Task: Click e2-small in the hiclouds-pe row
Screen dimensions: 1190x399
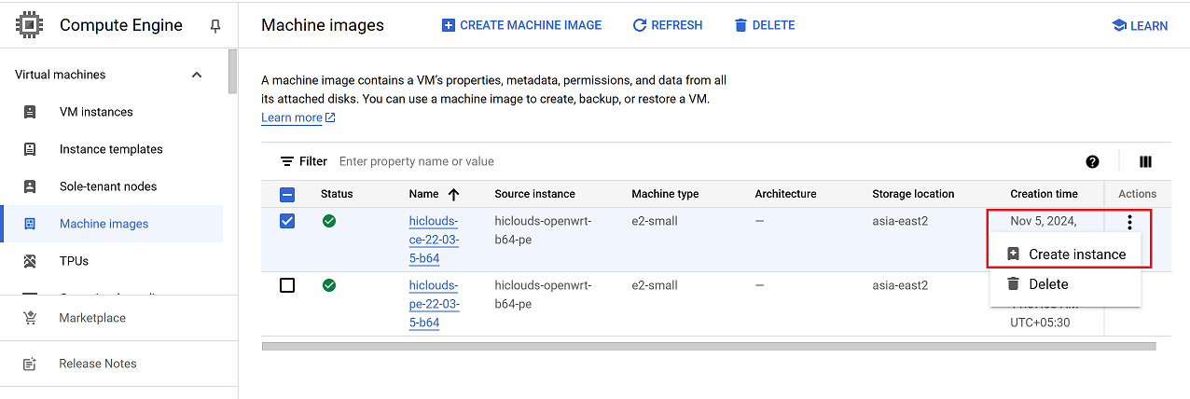Action: tap(655, 284)
